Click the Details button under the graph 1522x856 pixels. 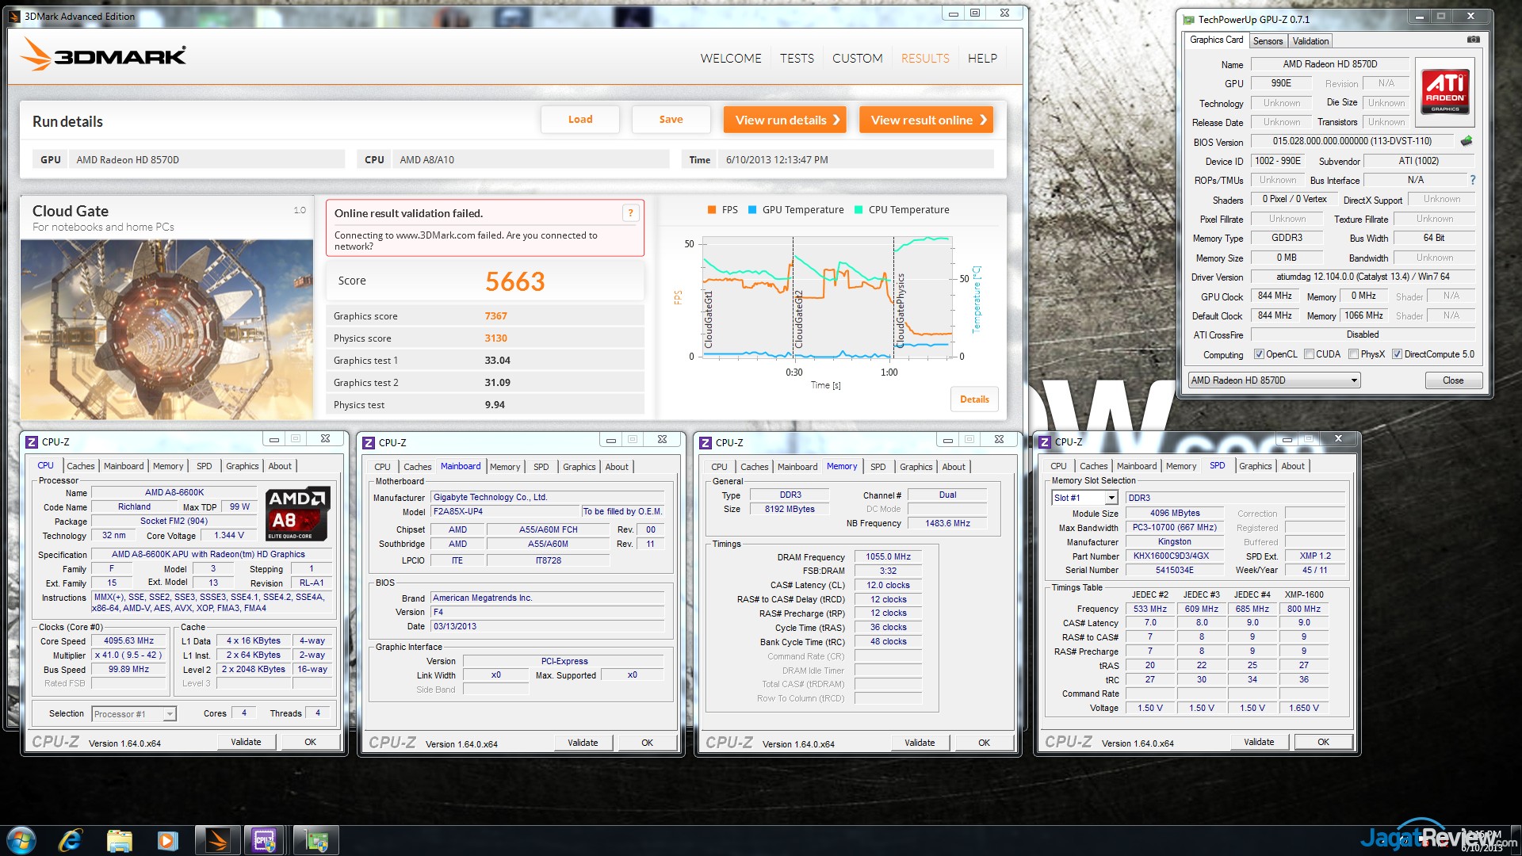[x=974, y=399]
